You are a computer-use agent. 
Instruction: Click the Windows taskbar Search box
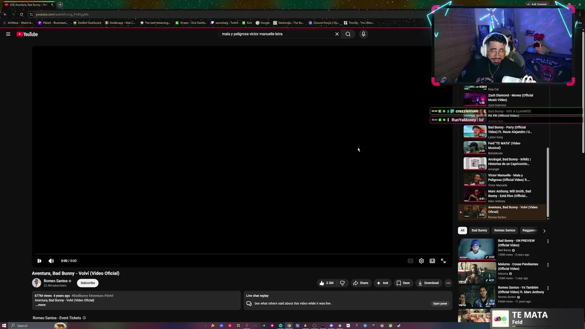click(39, 326)
